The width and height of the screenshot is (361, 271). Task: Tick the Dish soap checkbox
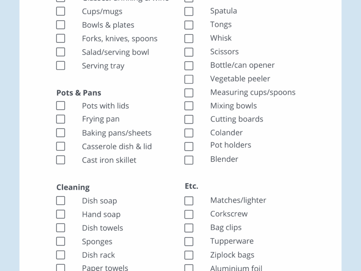tap(61, 201)
